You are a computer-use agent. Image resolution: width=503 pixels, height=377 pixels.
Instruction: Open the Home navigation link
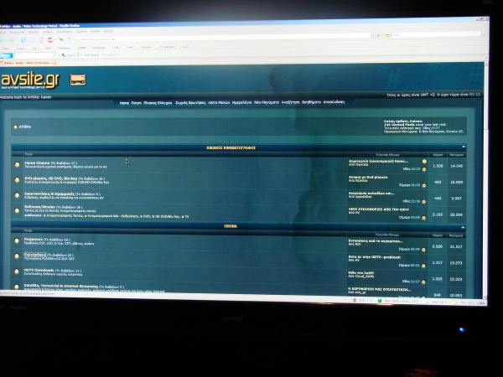pos(124,103)
